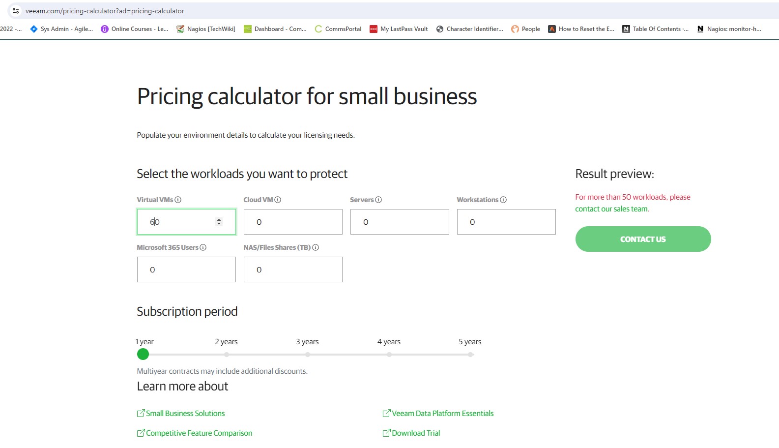Screen dimensions: 779x448
Task: Click in the NAS/Files Shares (TB) field
Action: [x=293, y=269]
